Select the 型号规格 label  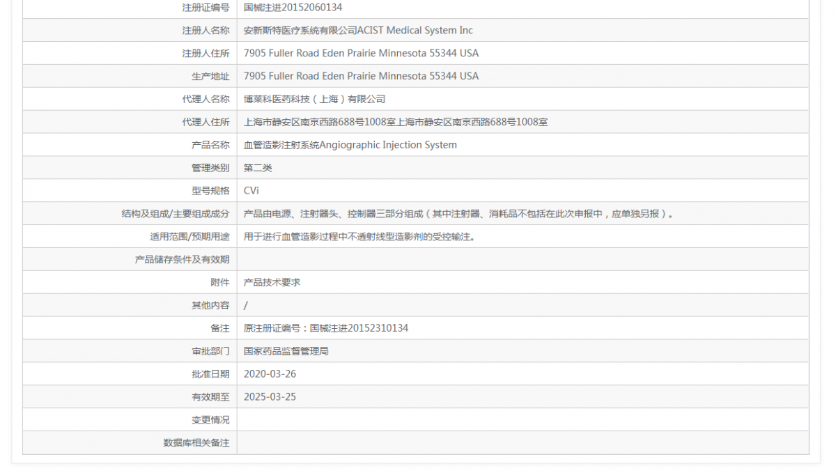click(210, 191)
